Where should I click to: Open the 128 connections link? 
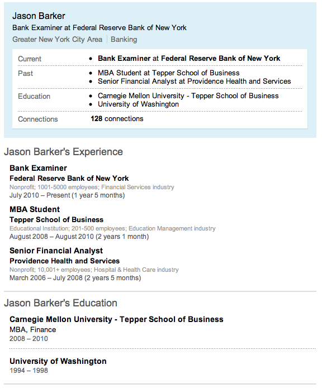(x=117, y=118)
